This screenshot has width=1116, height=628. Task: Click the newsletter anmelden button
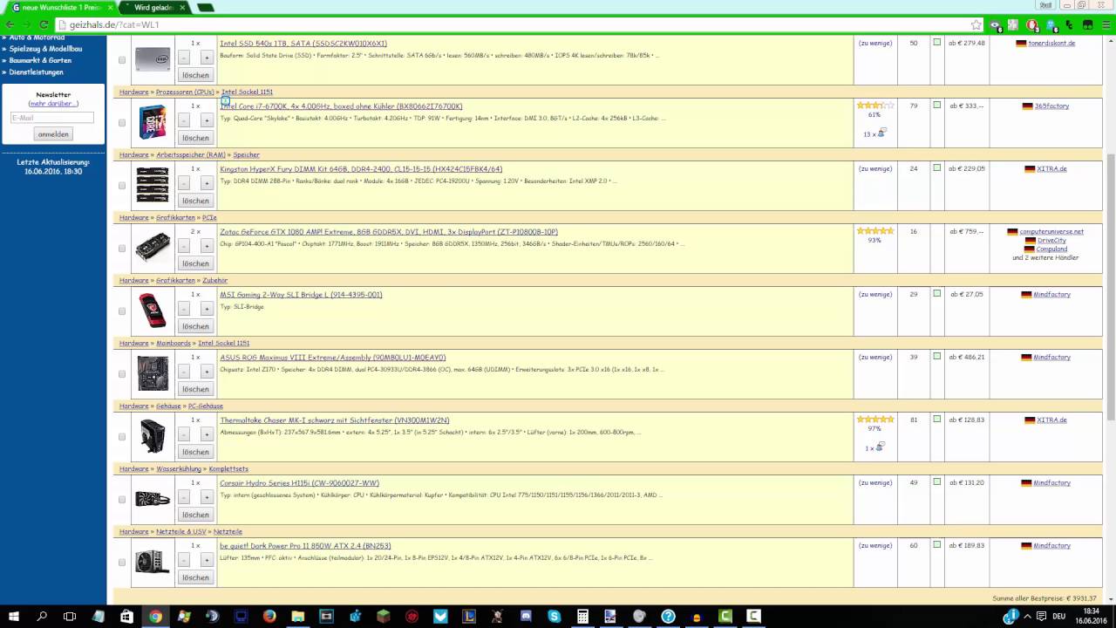pyautogui.click(x=53, y=134)
